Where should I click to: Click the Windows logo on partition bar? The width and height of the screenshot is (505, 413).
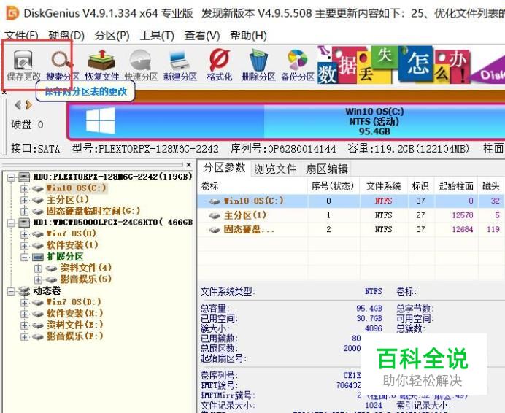click(x=101, y=121)
